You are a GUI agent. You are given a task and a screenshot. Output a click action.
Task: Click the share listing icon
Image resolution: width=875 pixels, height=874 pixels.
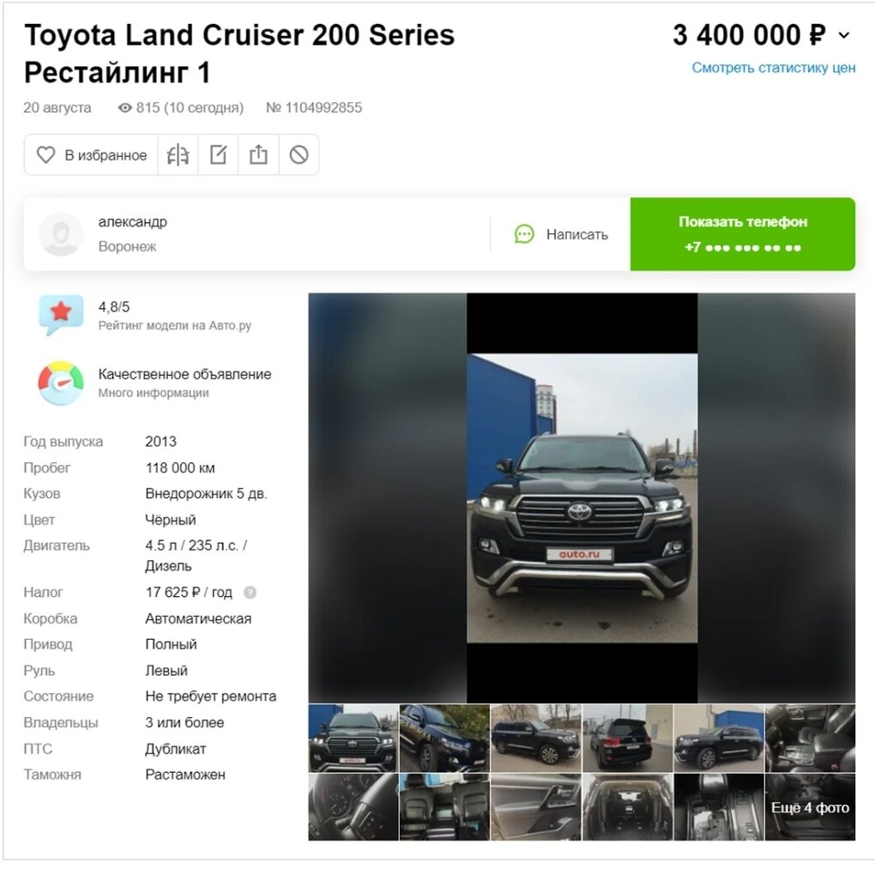click(x=258, y=154)
